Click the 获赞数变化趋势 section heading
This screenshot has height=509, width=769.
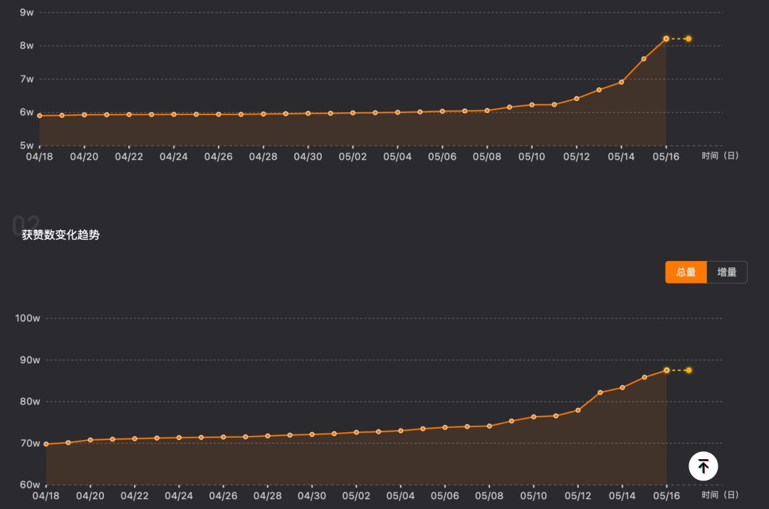[61, 235]
